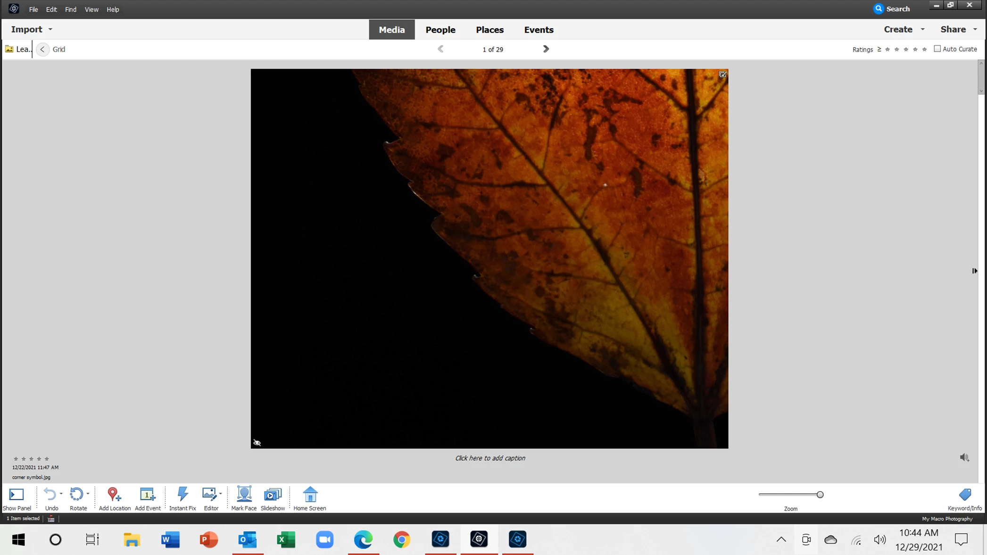Click the Zoom slider handle
The width and height of the screenshot is (987, 555).
[x=820, y=495]
